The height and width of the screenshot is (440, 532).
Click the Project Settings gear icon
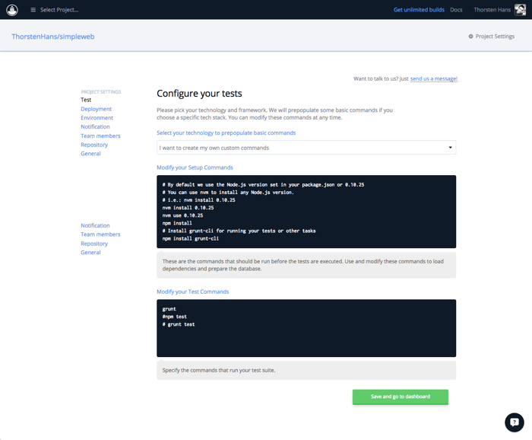(470, 37)
